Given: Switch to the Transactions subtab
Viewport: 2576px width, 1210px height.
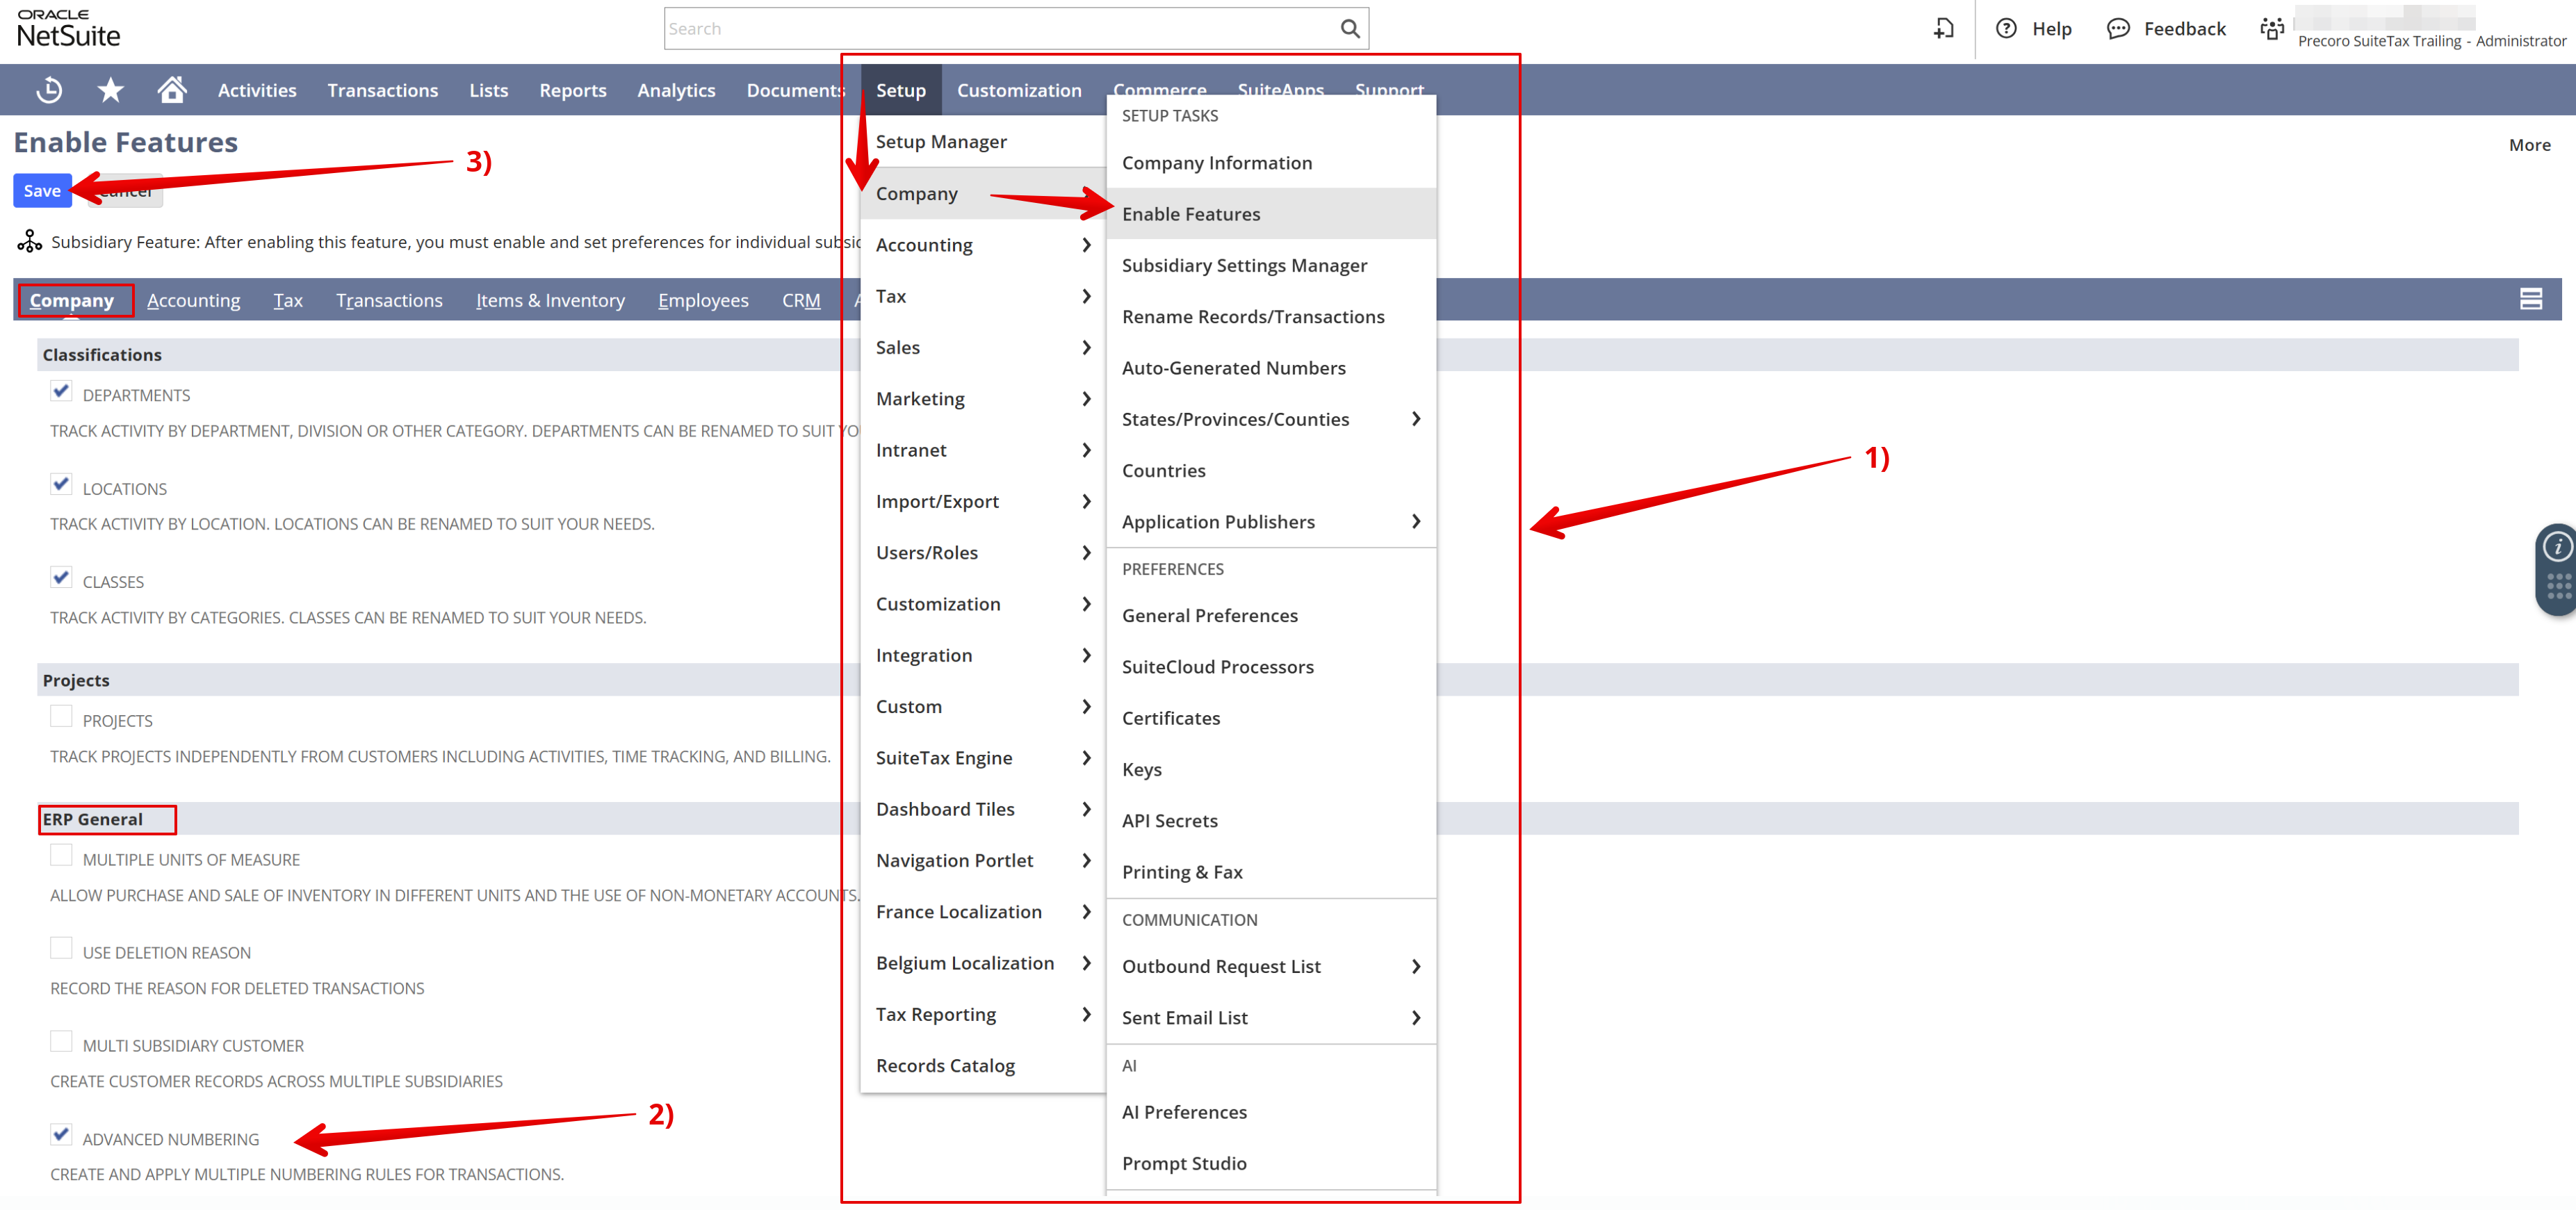Looking at the screenshot, I should (389, 300).
